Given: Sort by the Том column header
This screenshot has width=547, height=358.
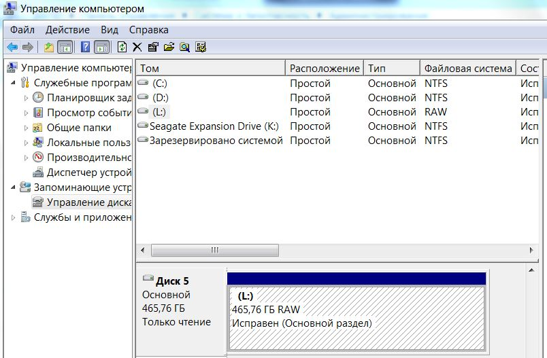Looking at the screenshot, I should [x=211, y=68].
